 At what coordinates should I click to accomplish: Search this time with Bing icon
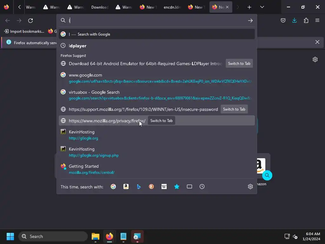pos(139,186)
